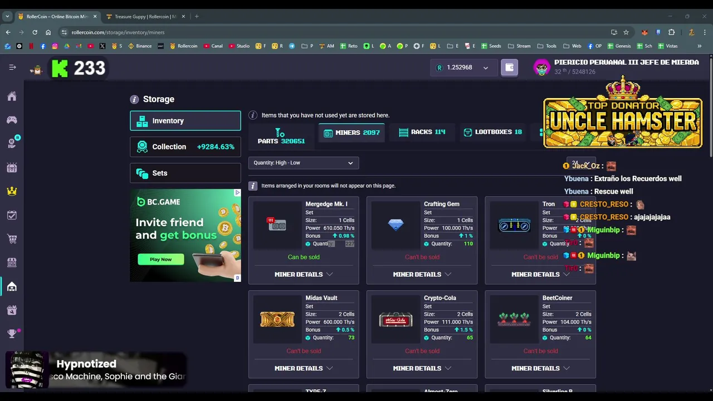Image resolution: width=713 pixels, height=401 pixels.
Task: Open the Tools bookmark folder
Action: 547,46
